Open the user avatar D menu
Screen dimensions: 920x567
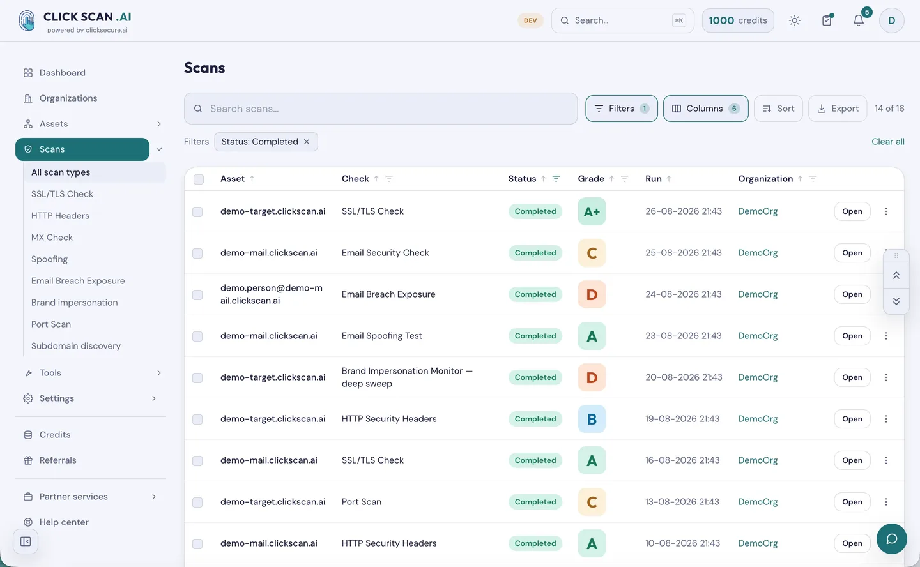pyautogui.click(x=892, y=20)
